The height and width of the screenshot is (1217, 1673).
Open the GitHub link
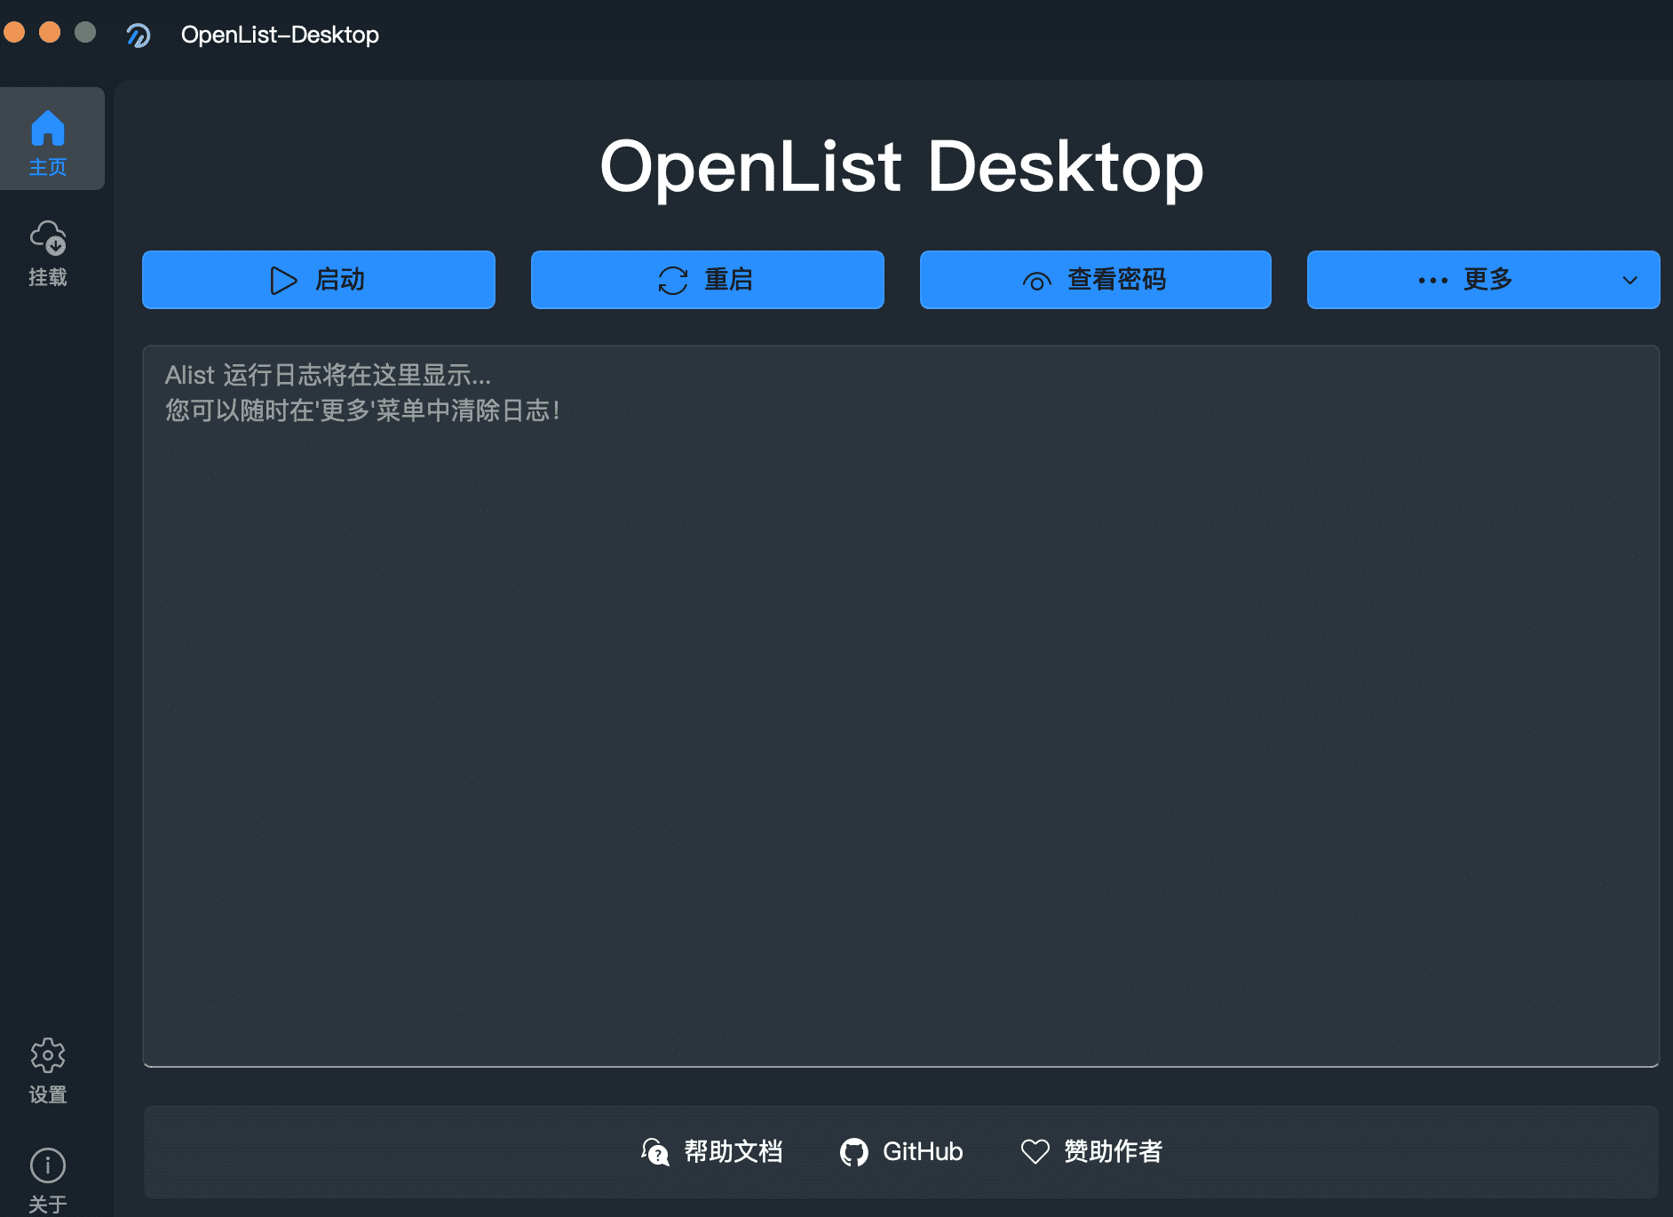click(901, 1151)
